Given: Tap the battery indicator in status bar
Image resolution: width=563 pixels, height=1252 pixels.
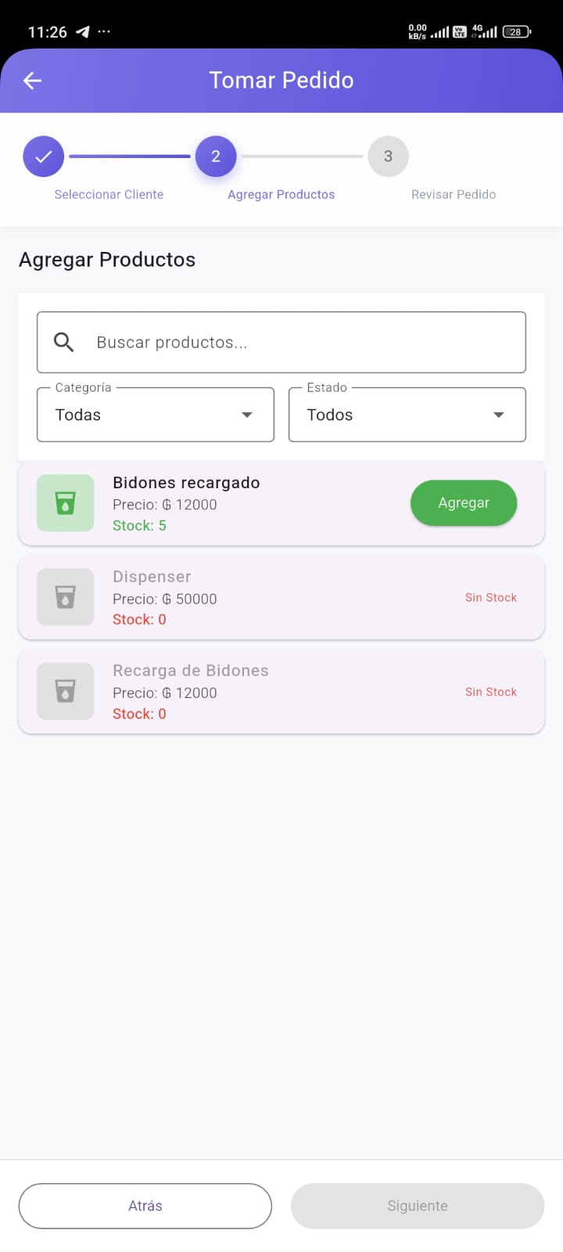Looking at the screenshot, I should tap(516, 32).
